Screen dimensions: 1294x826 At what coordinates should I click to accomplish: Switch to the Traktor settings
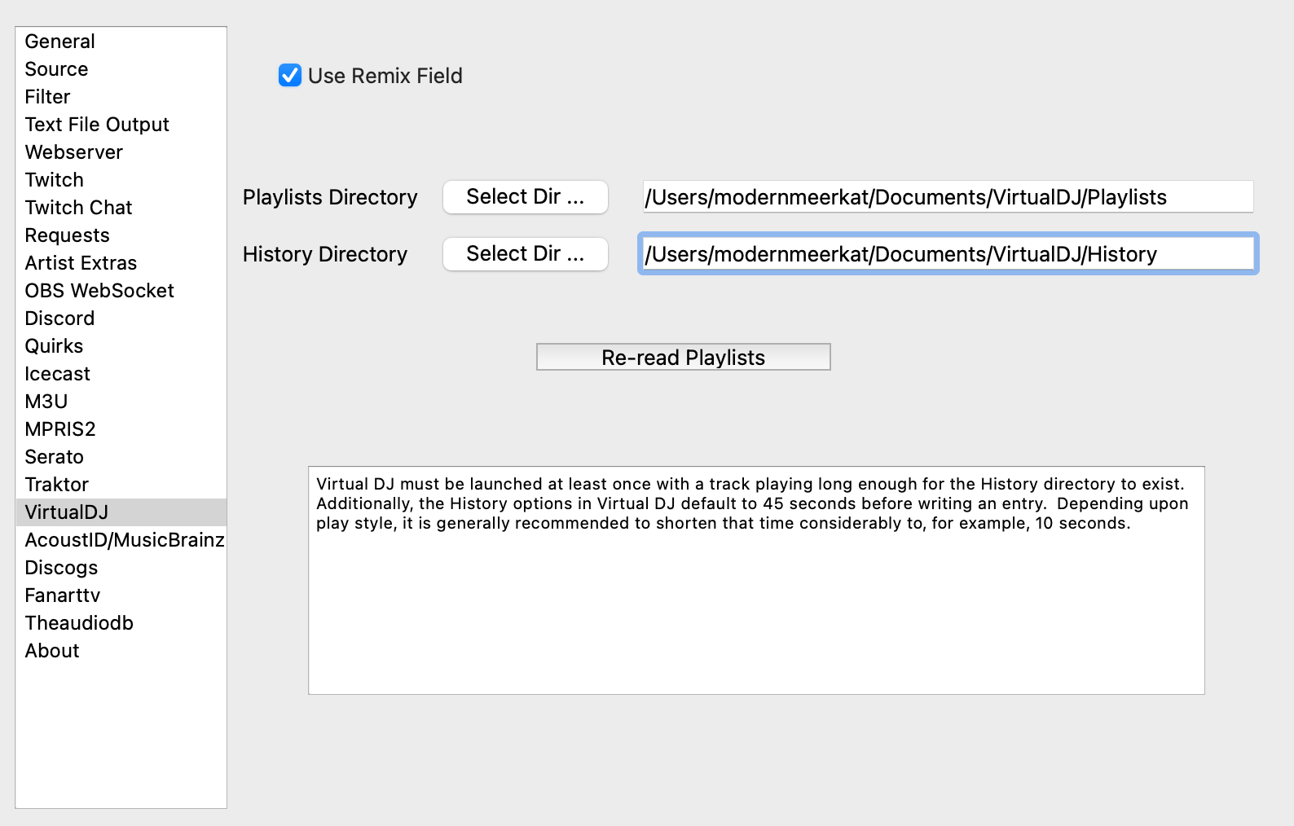(x=56, y=485)
